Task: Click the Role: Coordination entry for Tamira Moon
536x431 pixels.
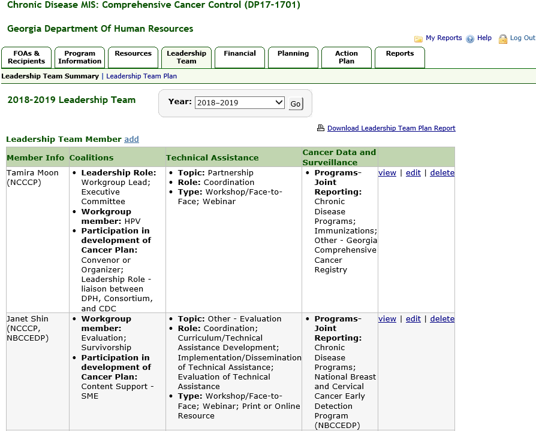Action: pyautogui.click(x=216, y=182)
